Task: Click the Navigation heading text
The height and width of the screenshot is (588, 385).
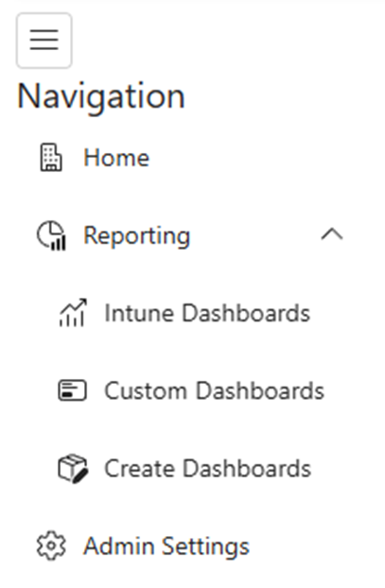Action: tap(101, 96)
